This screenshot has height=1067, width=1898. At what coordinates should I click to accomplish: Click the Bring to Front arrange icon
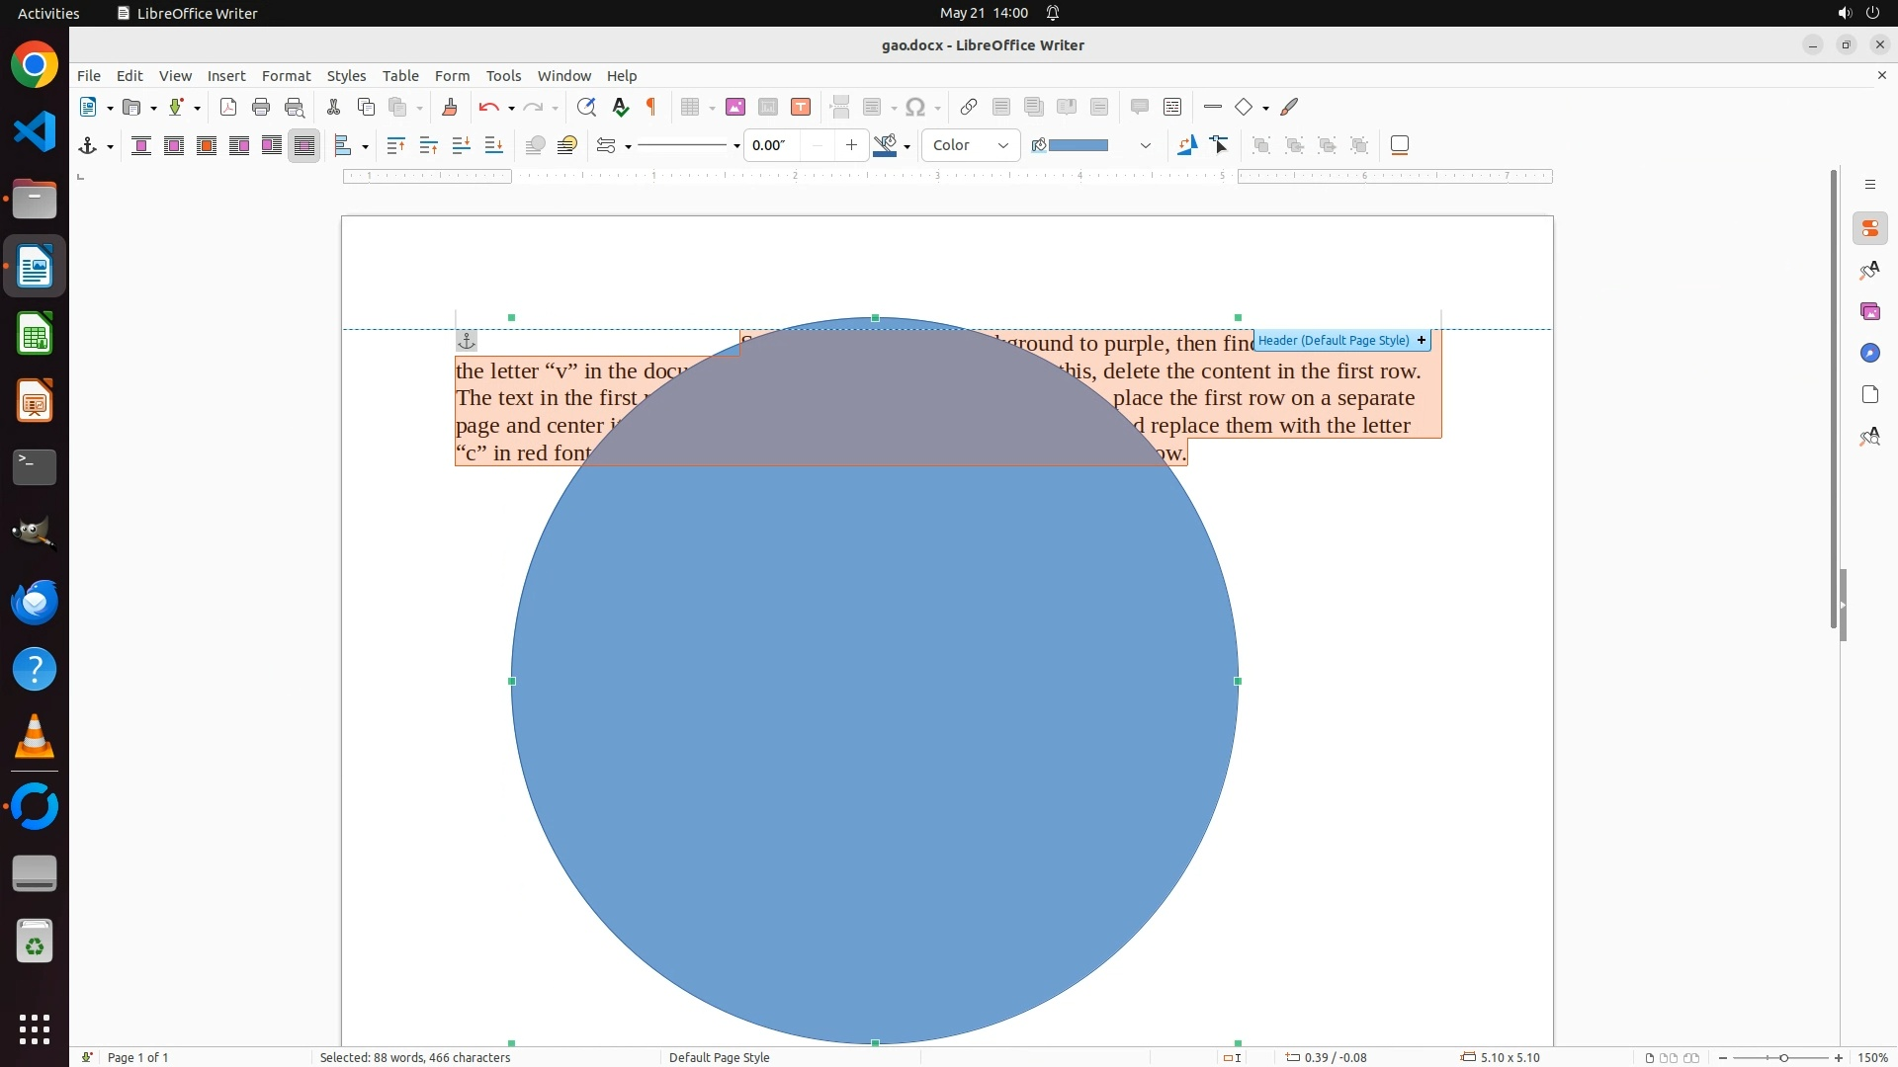pos(395,145)
